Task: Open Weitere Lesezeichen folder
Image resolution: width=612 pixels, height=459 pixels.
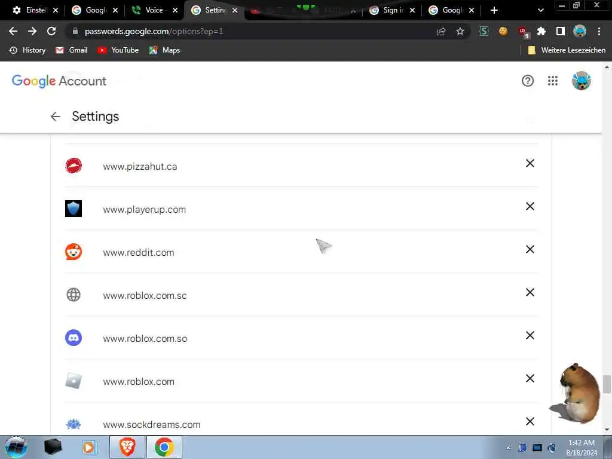Action: click(567, 50)
